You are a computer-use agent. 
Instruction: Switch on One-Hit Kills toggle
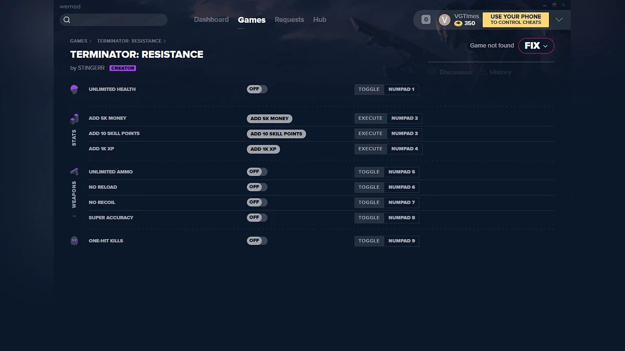tap(257, 241)
